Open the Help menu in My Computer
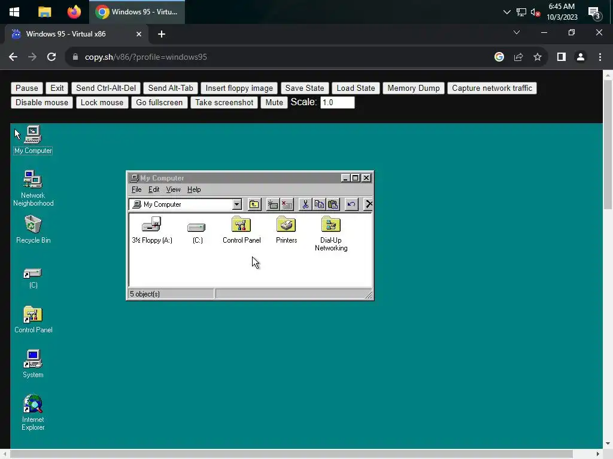613x459 pixels. (194, 189)
